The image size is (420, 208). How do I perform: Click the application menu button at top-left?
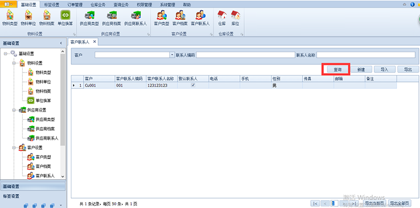tap(8, 4)
